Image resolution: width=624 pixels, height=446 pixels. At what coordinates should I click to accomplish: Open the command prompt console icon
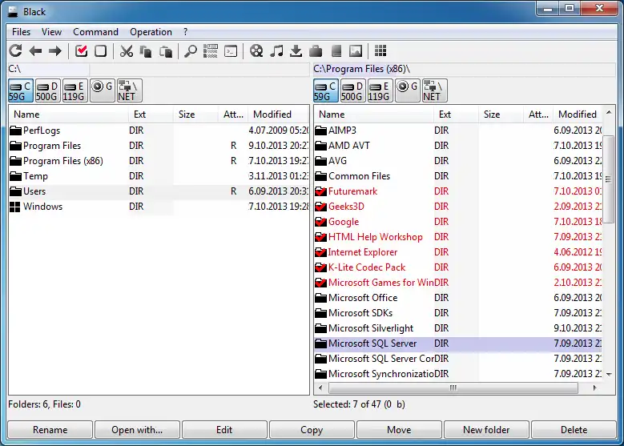(231, 51)
